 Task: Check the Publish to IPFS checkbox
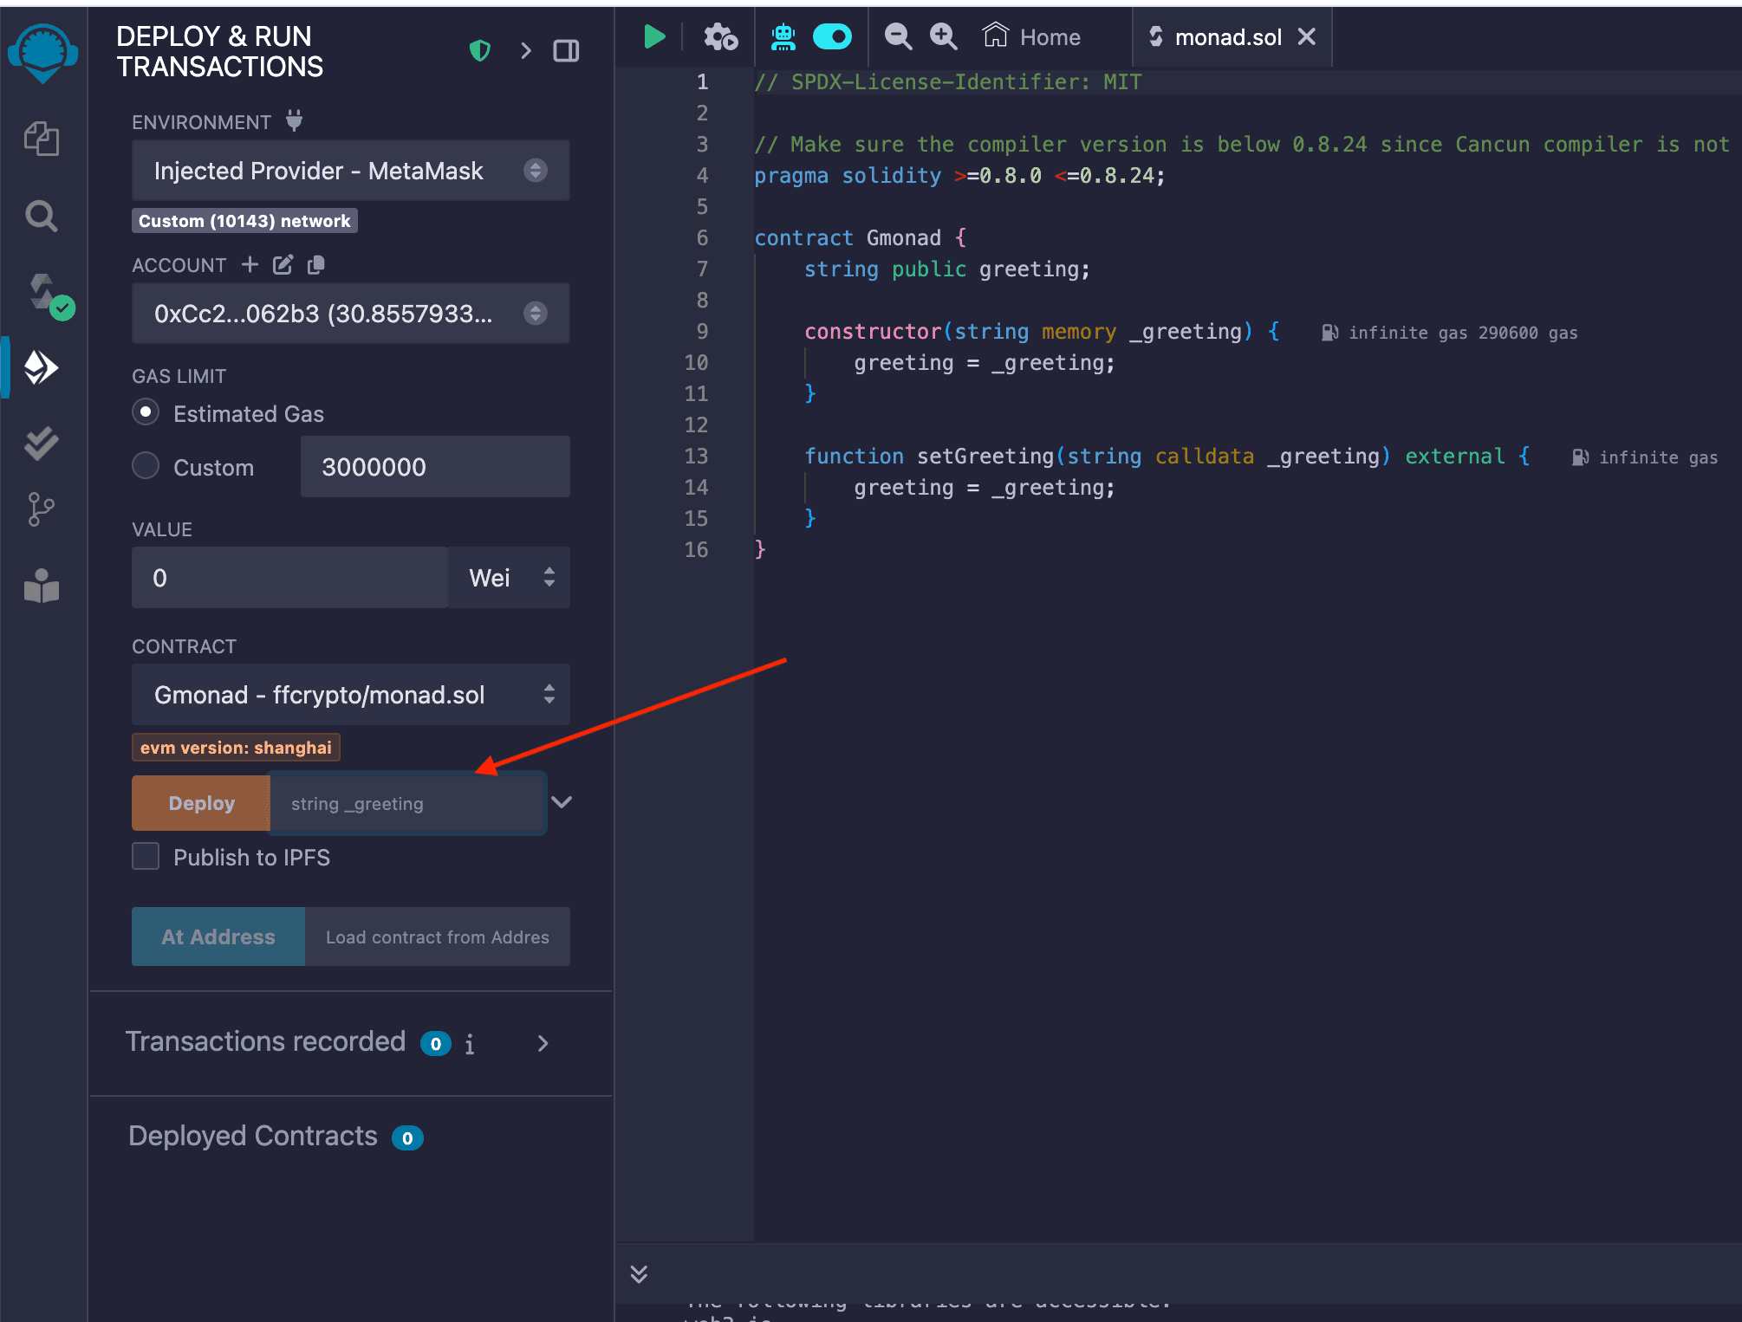click(146, 856)
